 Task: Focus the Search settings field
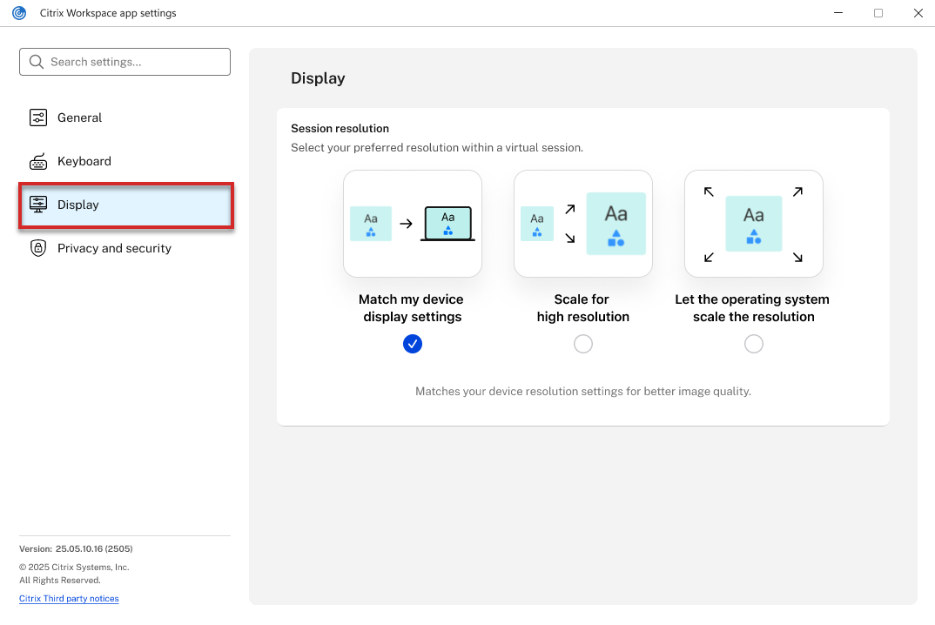pos(124,62)
